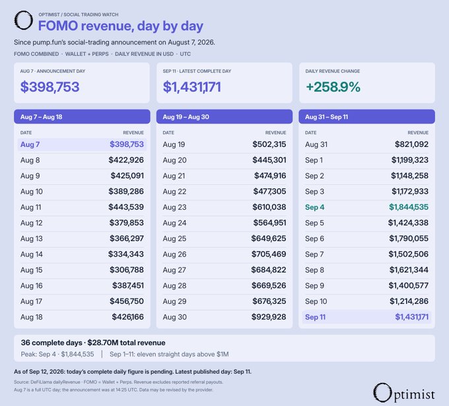Click the 'Since pump.fun's social-trading announcement' subtitle
The height and width of the screenshot is (406, 449).
114,42
